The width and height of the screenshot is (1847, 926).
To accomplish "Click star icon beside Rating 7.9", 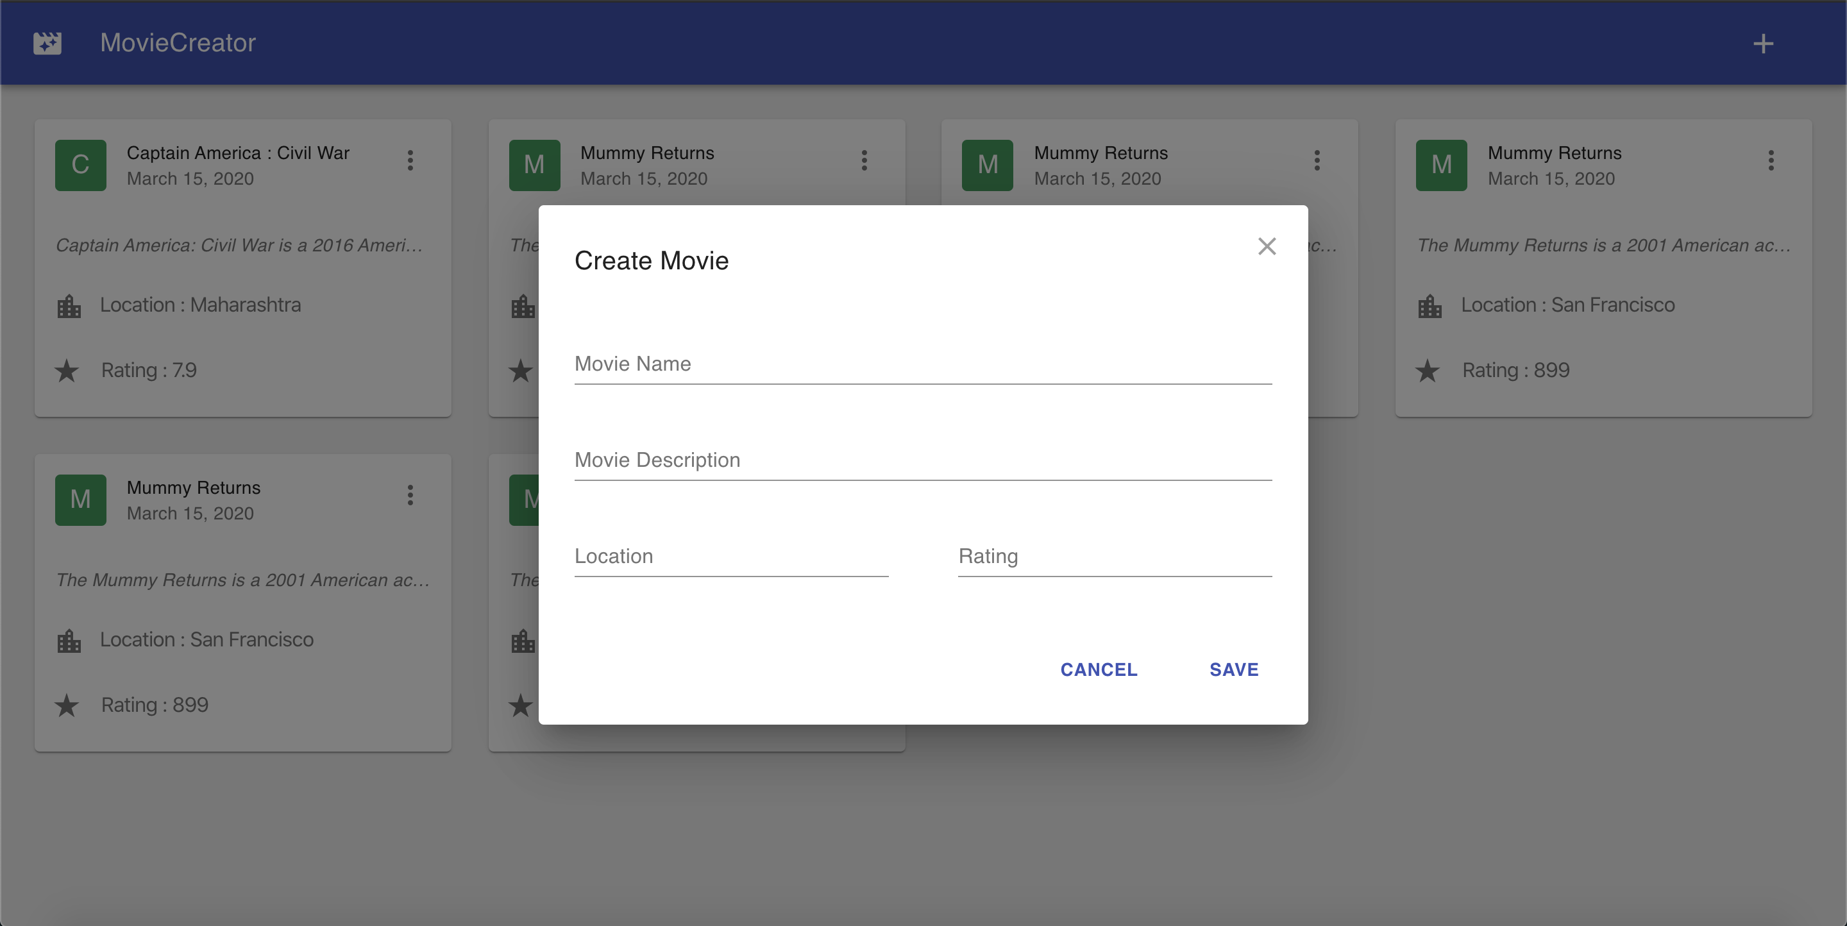I will click(67, 371).
